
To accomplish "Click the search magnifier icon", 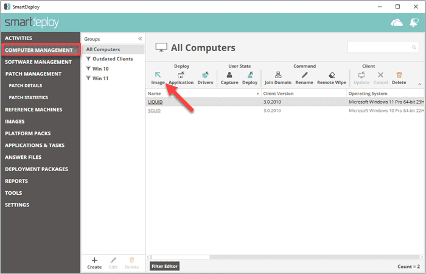I will click(x=414, y=47).
